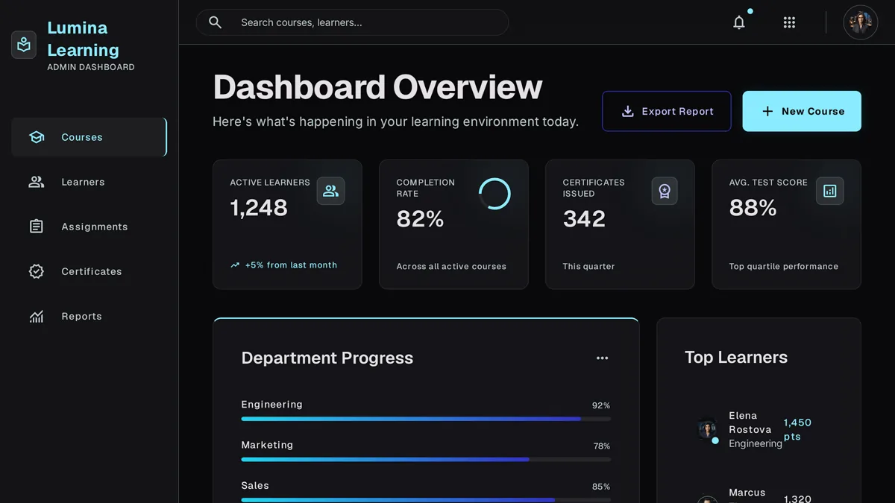This screenshot has width=895, height=503.
Task: Click the +5% from last month text
Action: pos(291,265)
